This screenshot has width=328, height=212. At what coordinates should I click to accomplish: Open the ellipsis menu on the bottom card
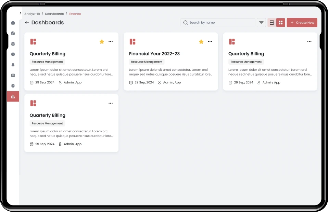point(111,103)
